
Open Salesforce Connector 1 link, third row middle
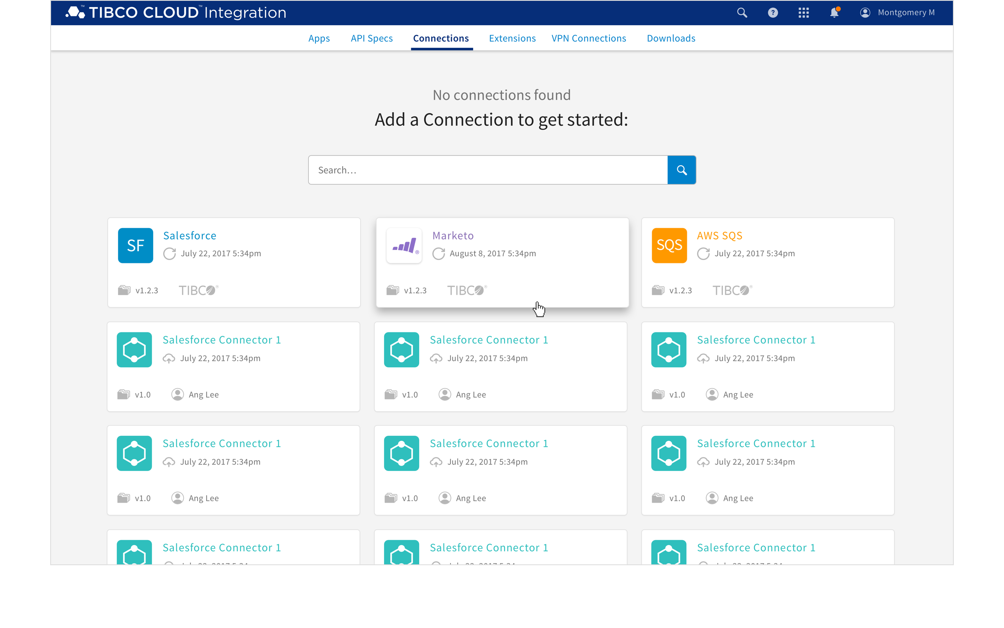pos(489,443)
